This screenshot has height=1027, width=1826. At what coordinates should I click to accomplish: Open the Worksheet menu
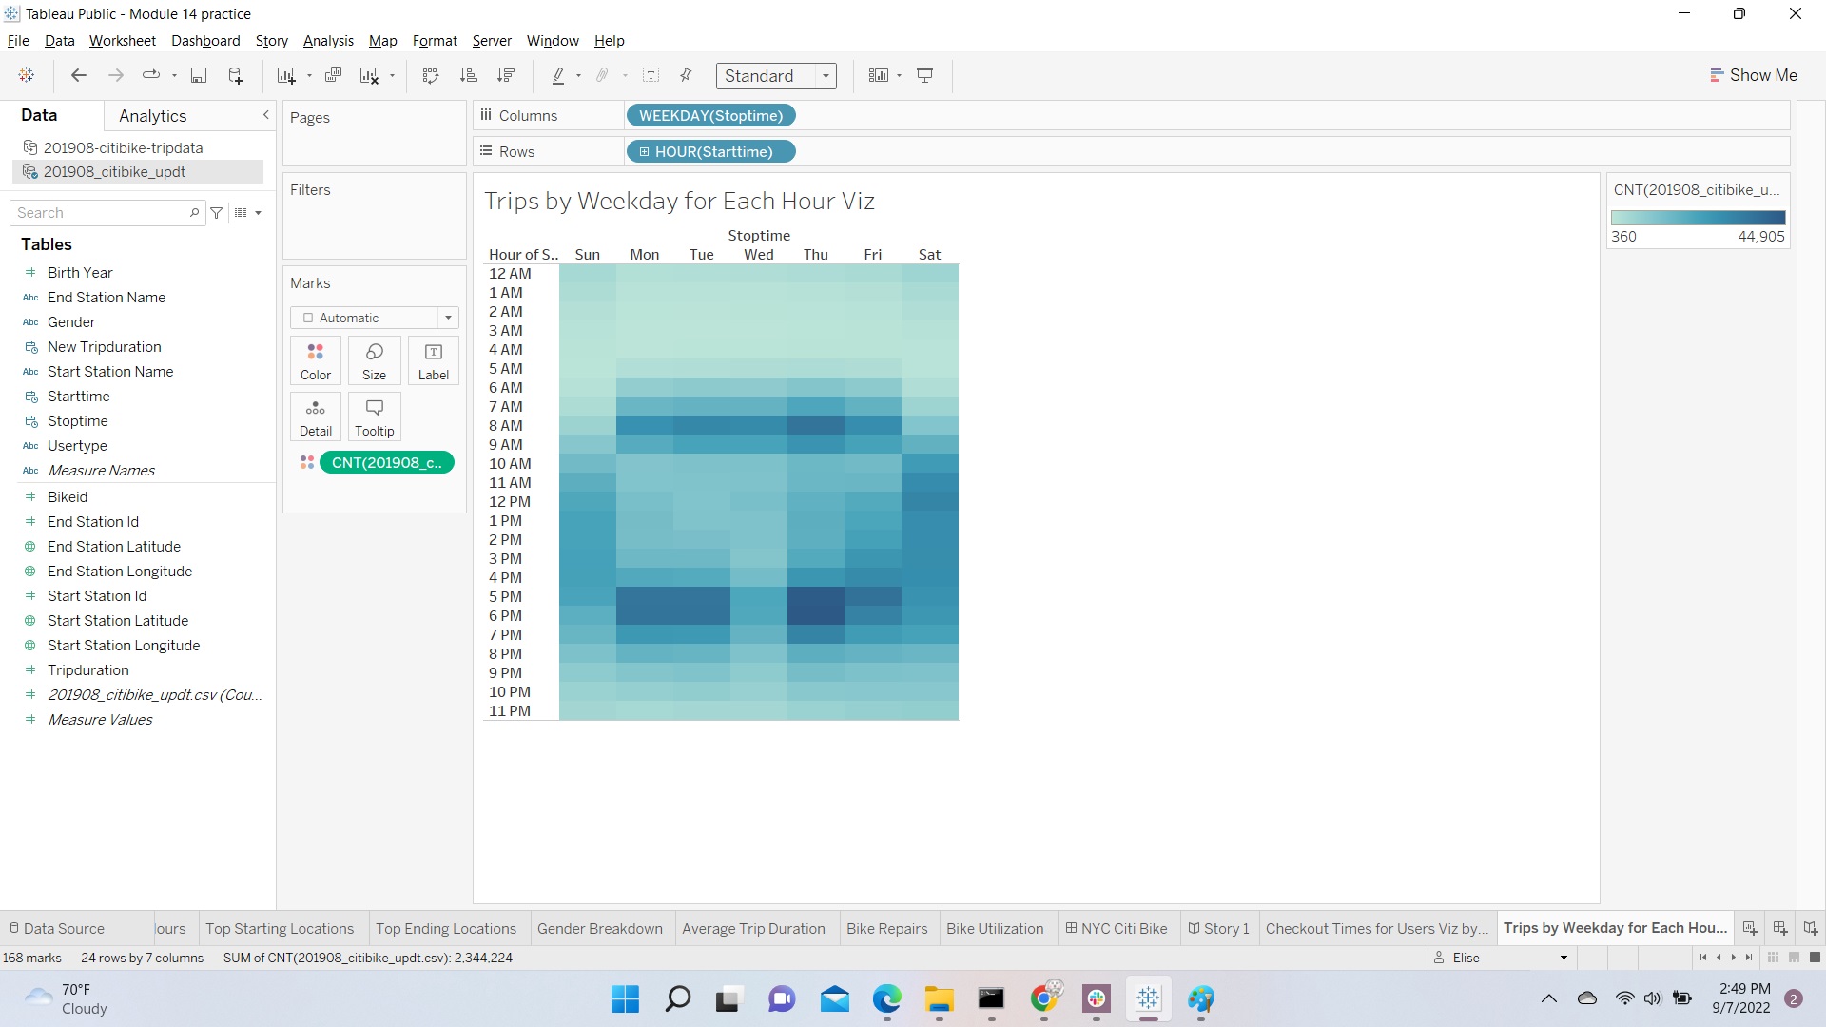pos(122,41)
